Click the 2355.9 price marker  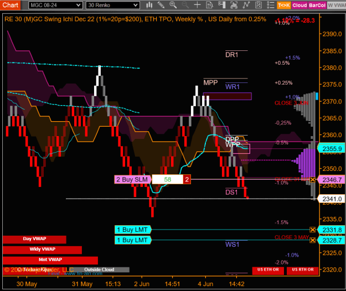pyautogui.click(x=332, y=149)
